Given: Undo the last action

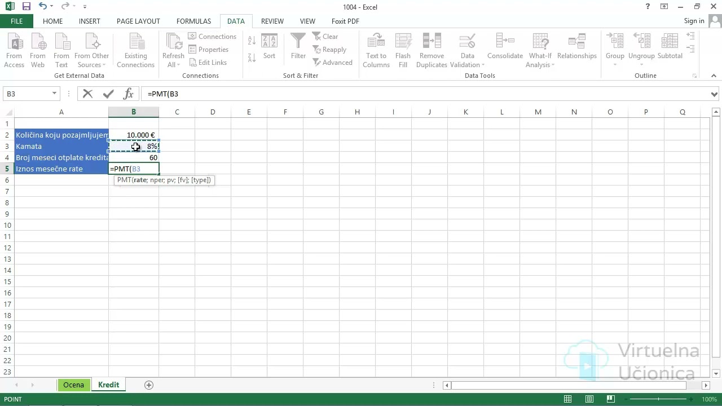Looking at the screenshot, I should click(43, 7).
